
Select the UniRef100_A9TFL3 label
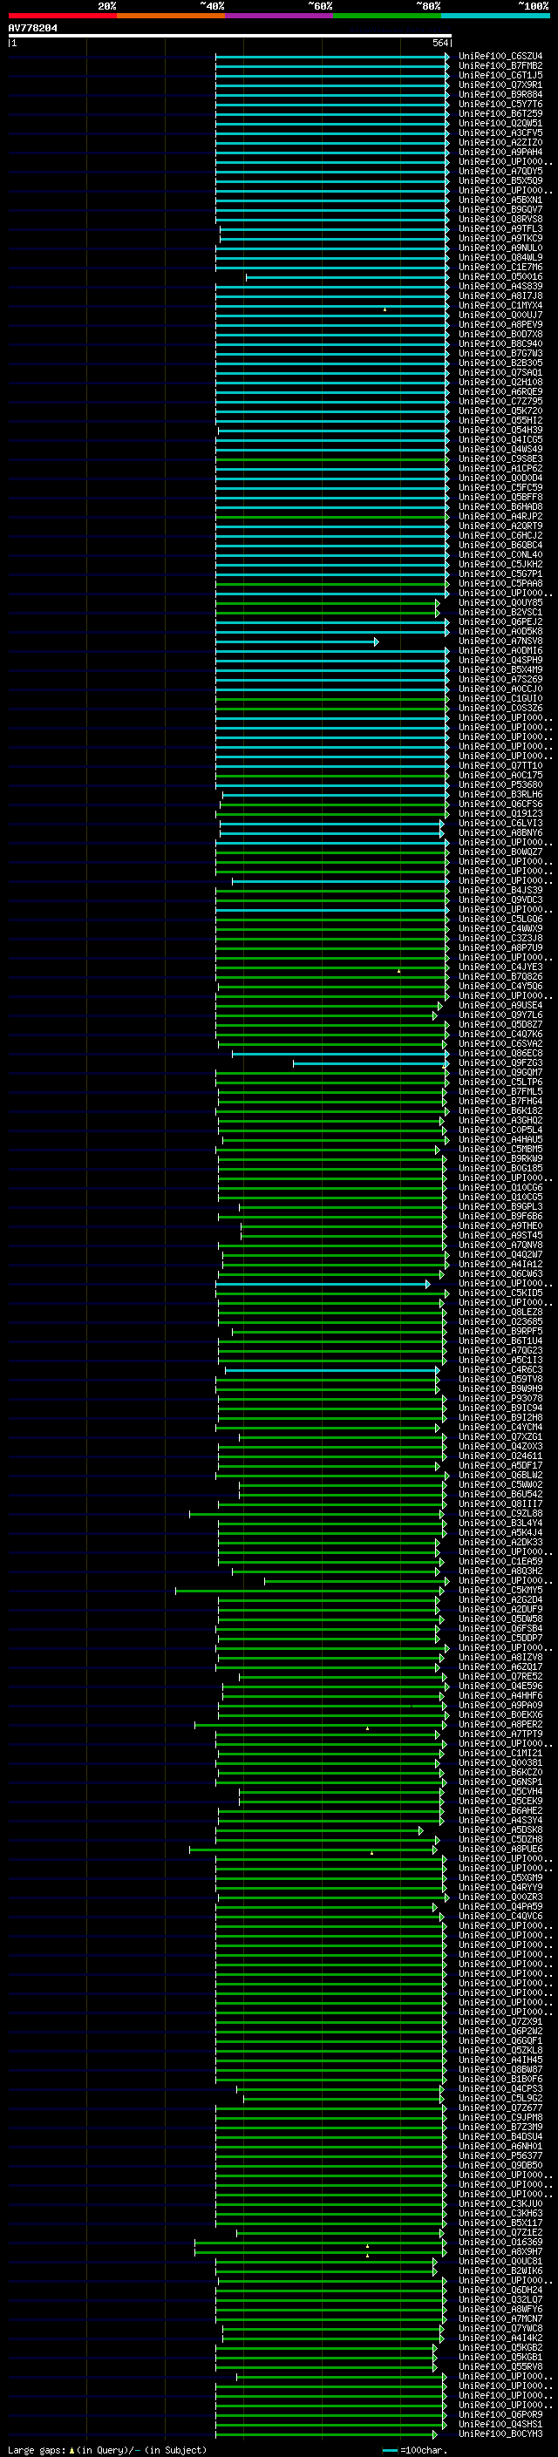[500, 229]
